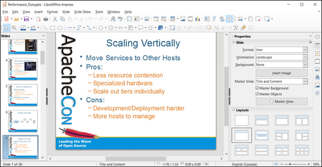
Task: Run the Spelling check icon
Action: point(120,19)
